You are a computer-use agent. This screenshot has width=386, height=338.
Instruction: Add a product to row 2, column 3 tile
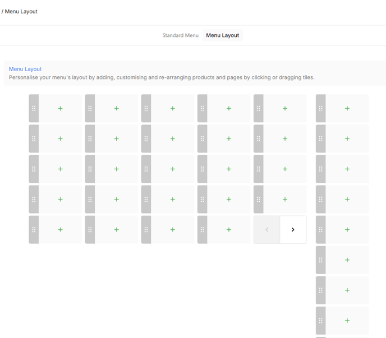[x=172, y=138]
